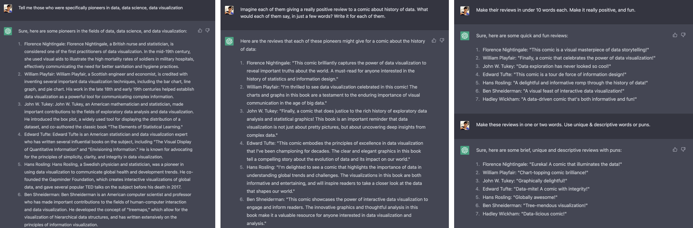Thumbs down the 'quick and fun reviews' response
Screen dimensions: 693x228
[x=683, y=35]
